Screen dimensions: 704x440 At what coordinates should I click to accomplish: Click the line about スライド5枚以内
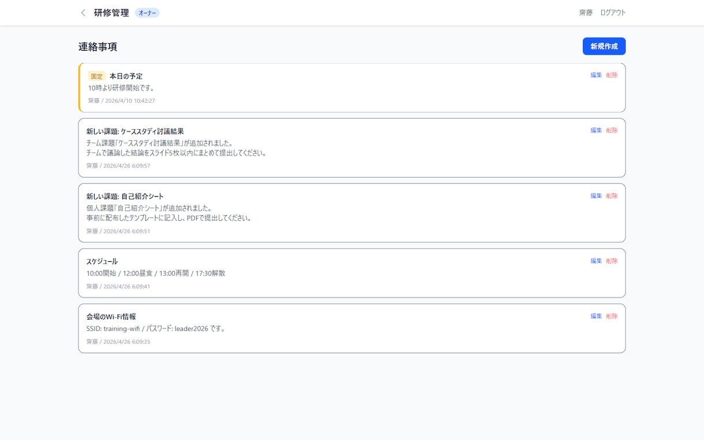(177, 153)
